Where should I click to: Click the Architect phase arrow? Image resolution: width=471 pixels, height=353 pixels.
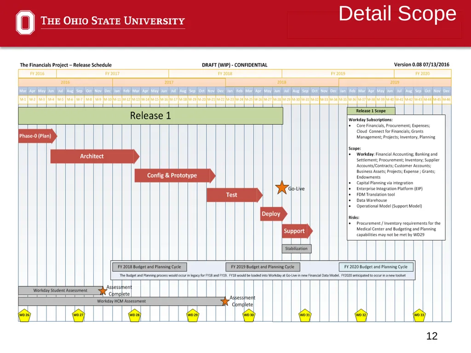click(95, 156)
